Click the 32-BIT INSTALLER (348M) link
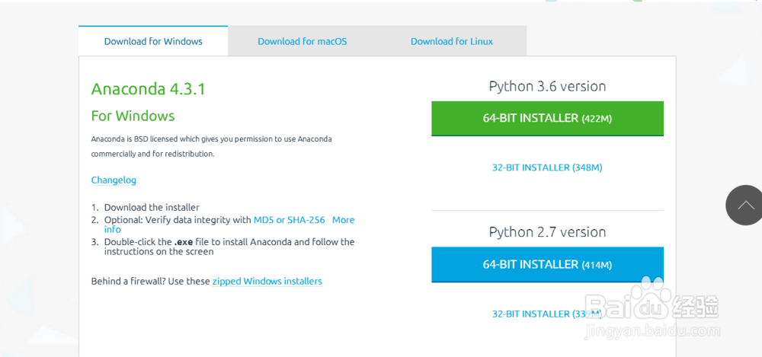 click(x=547, y=167)
